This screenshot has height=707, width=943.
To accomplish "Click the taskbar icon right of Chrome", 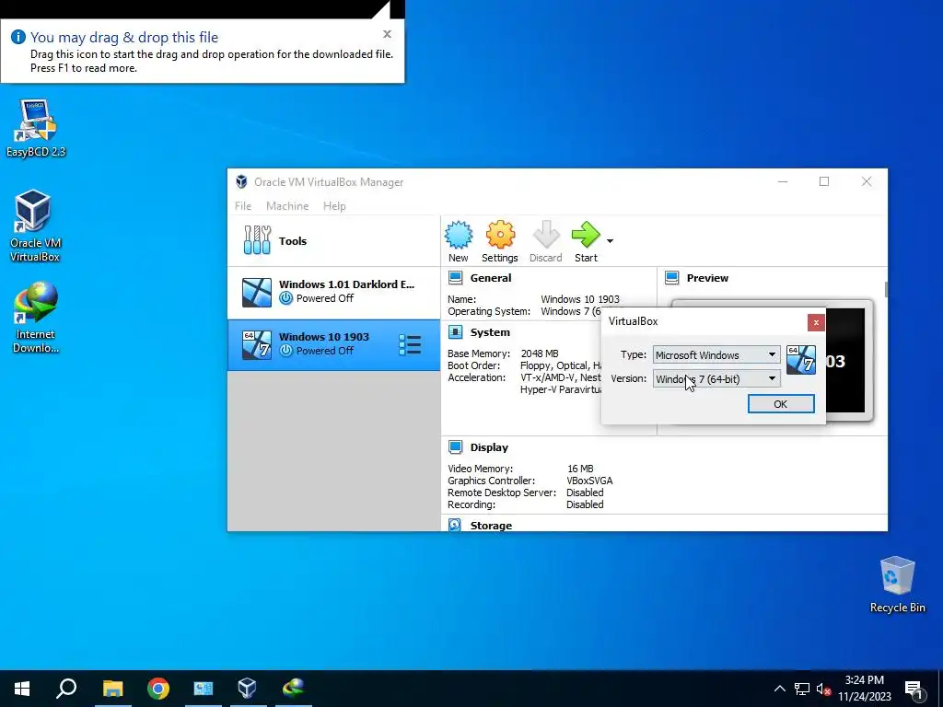I will click(203, 689).
